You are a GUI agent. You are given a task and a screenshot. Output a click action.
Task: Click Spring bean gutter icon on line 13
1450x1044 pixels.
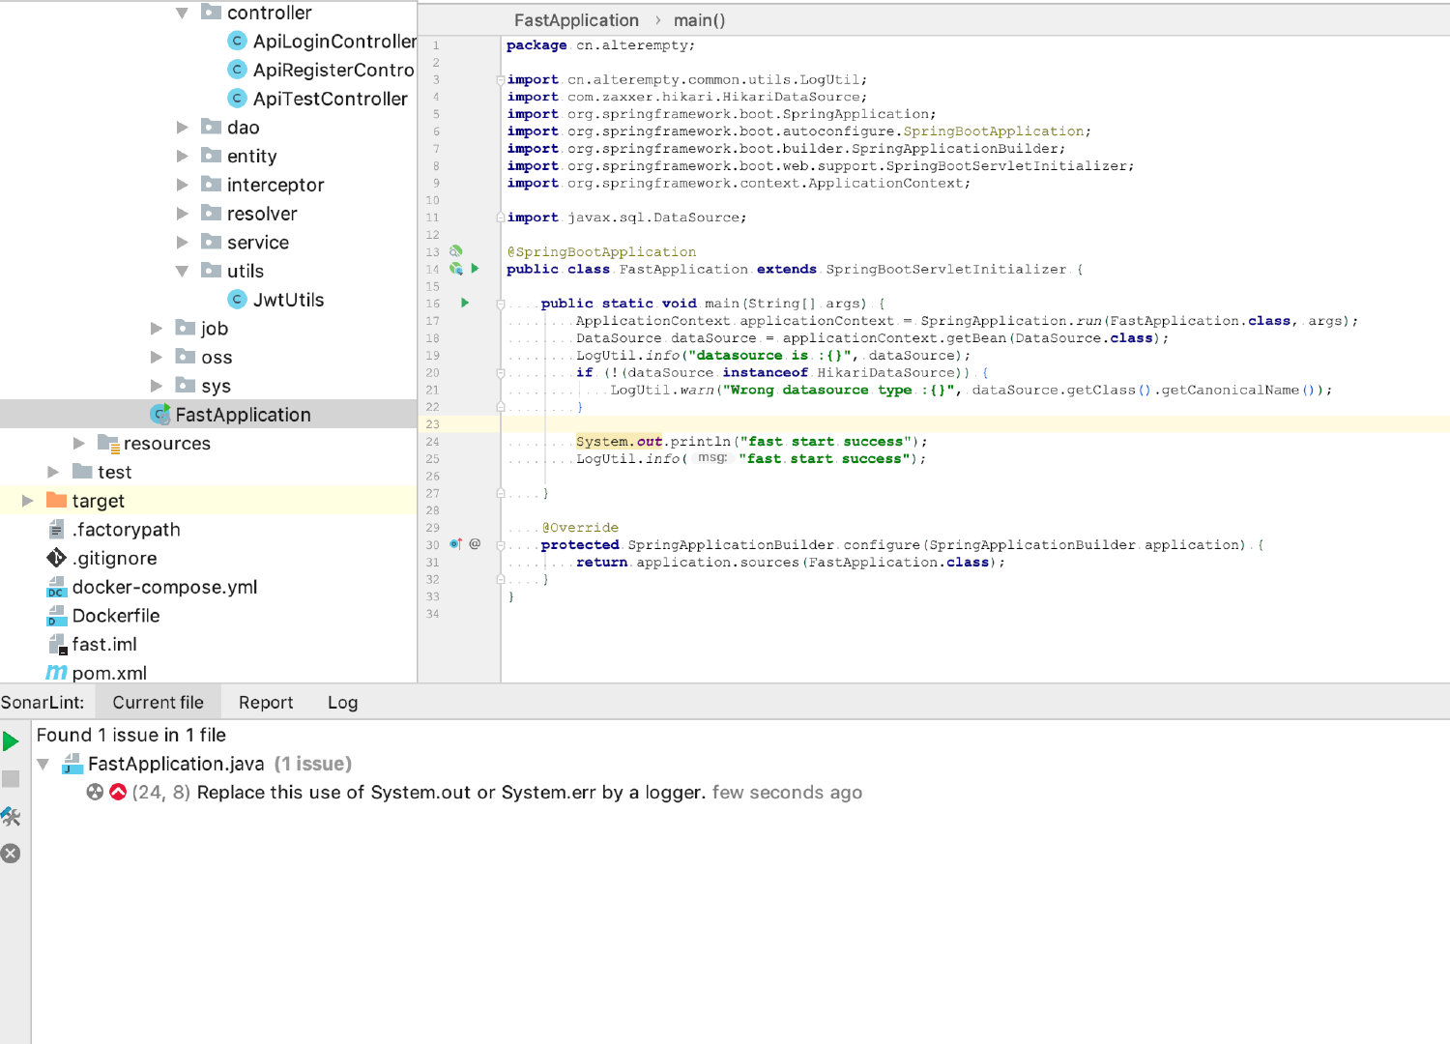point(456,251)
